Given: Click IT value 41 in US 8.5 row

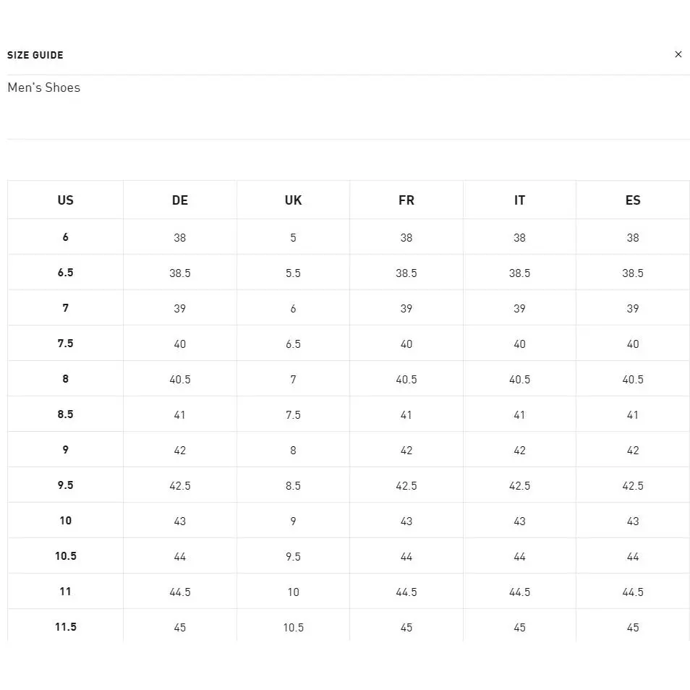Looking at the screenshot, I should 520,415.
